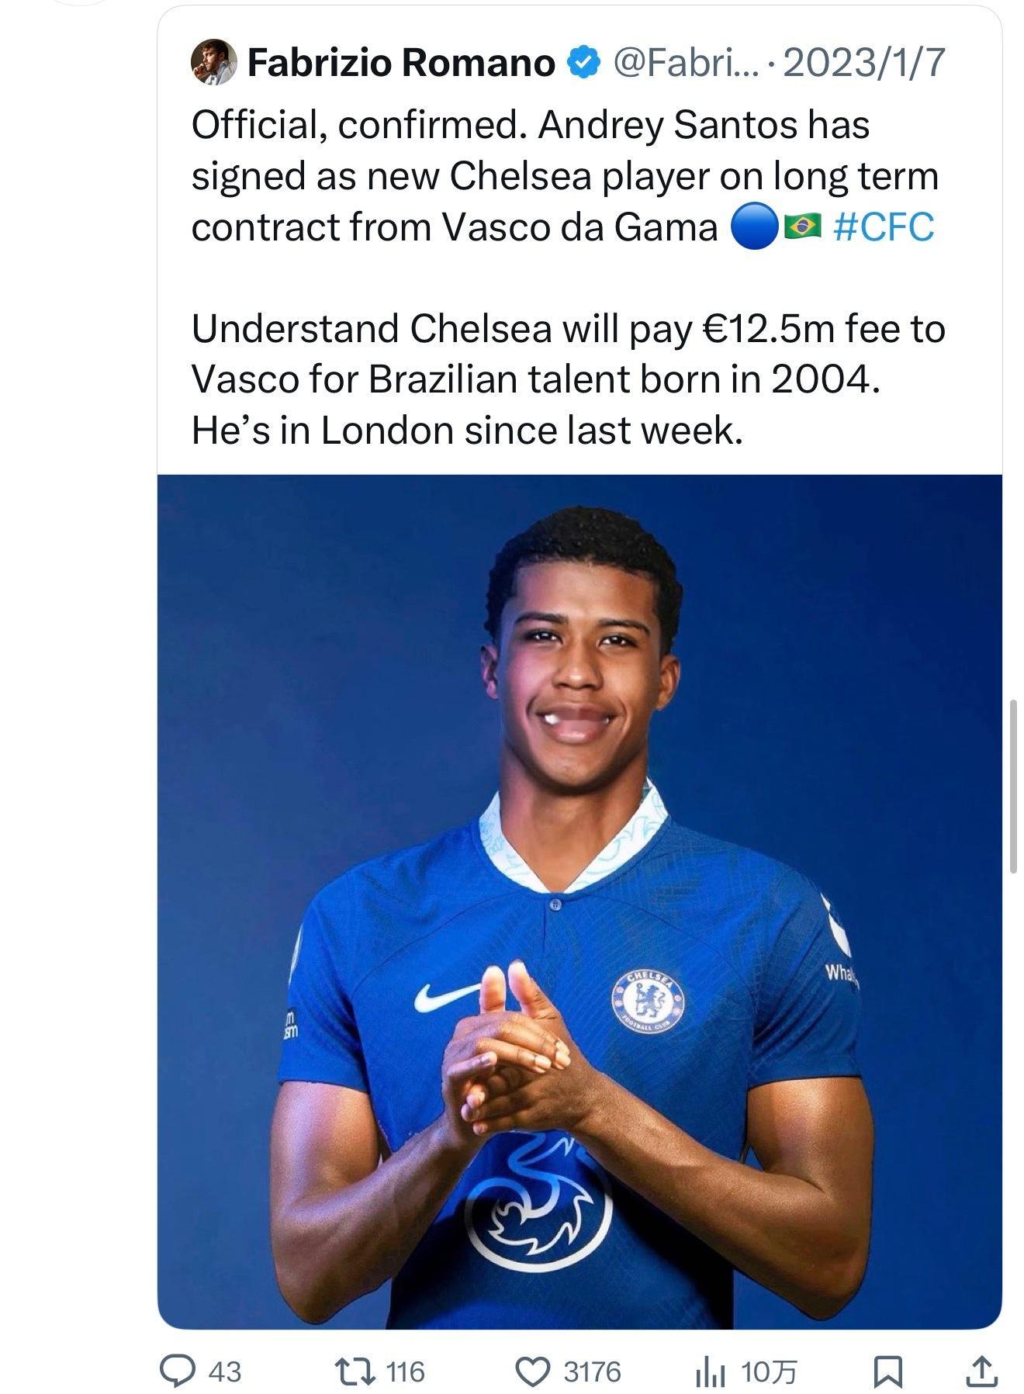Tap the share upload arrow icon
This screenshot has width=1024, height=1394.
[x=981, y=1371]
